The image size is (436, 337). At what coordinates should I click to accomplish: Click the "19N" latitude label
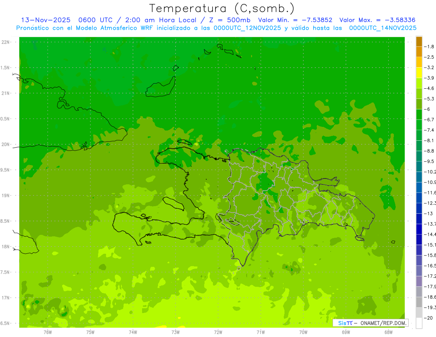point(6,195)
